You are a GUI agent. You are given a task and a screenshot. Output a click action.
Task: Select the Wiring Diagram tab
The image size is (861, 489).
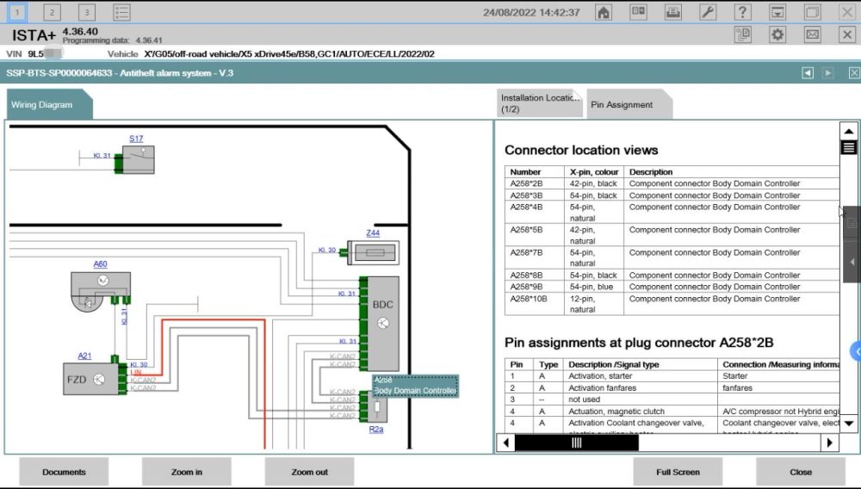coord(48,104)
